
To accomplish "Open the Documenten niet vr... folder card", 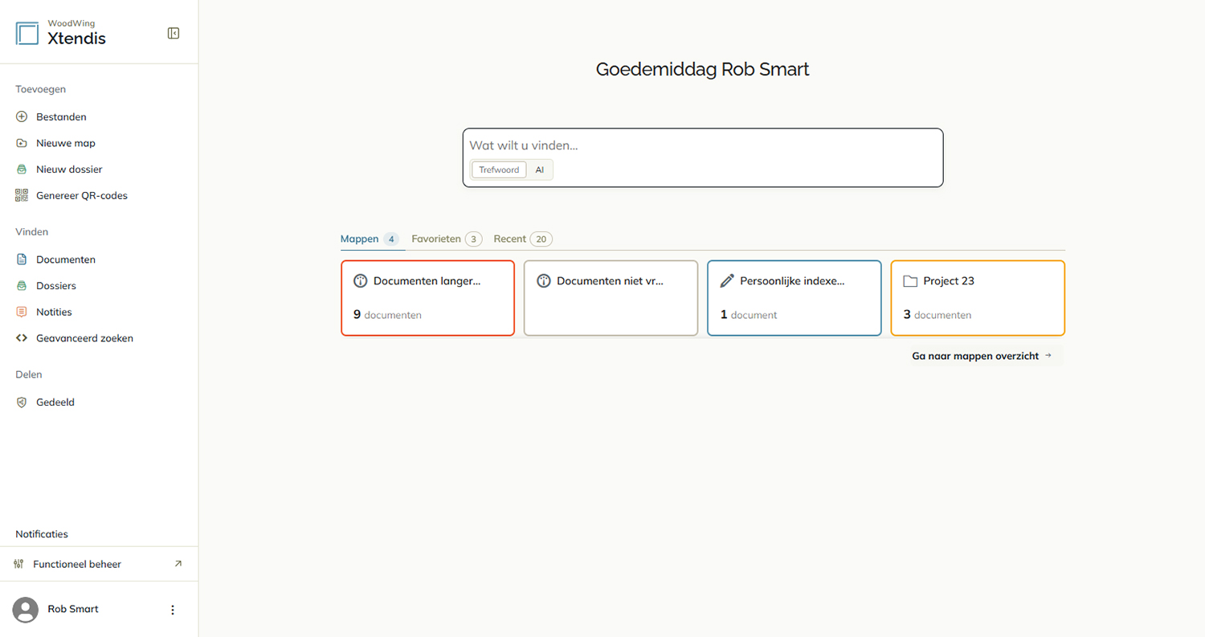I will (611, 298).
